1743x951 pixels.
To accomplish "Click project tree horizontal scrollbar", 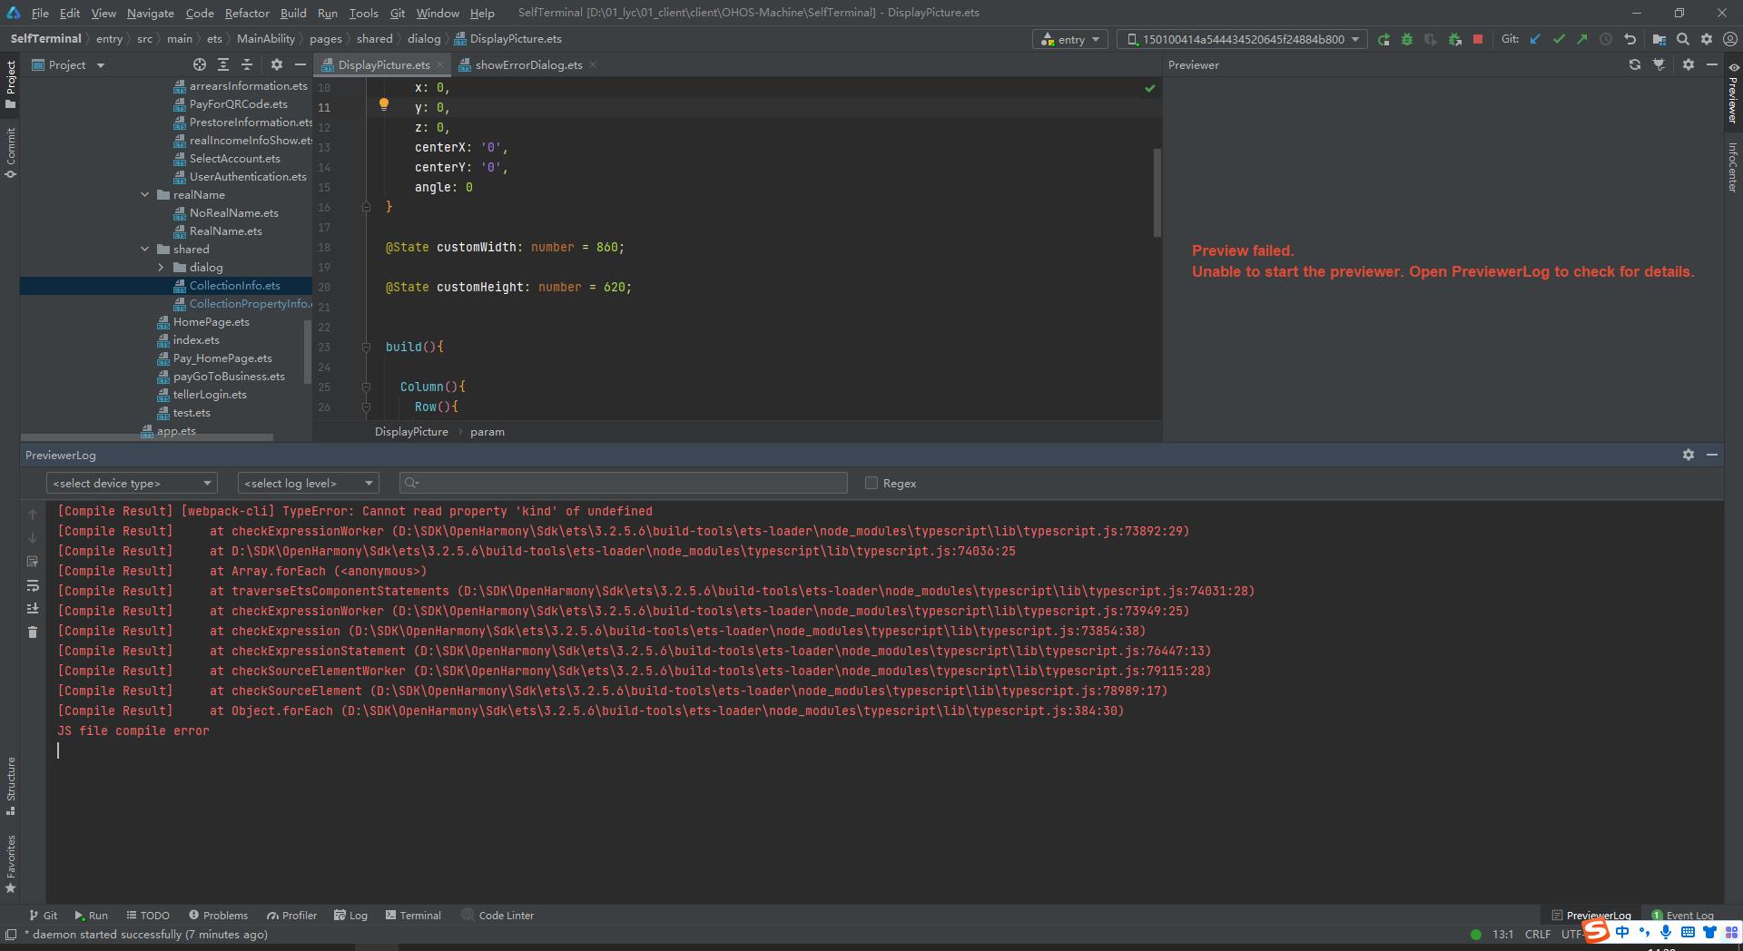I will (x=147, y=436).
